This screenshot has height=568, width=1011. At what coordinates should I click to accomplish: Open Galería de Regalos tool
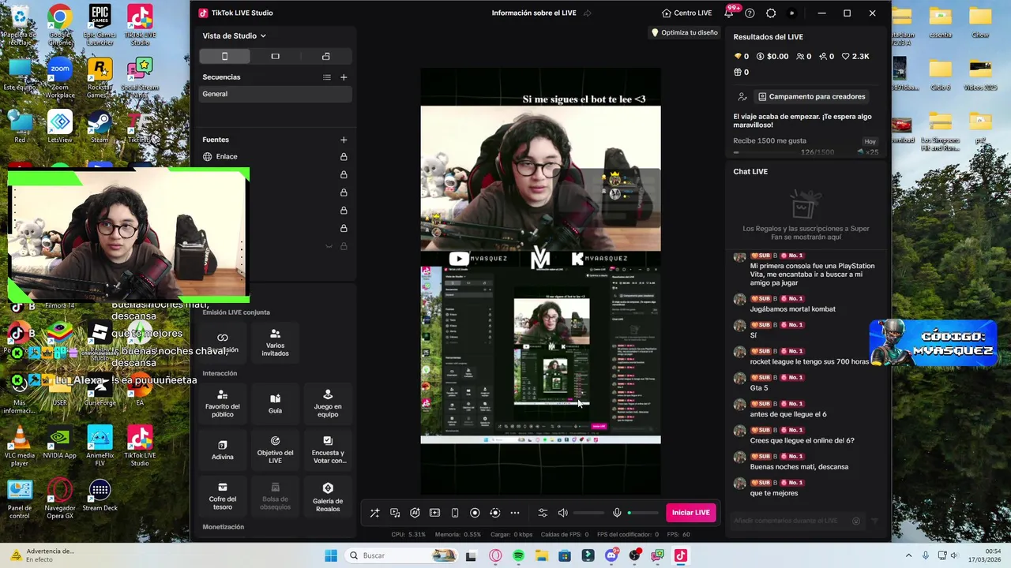(x=328, y=496)
